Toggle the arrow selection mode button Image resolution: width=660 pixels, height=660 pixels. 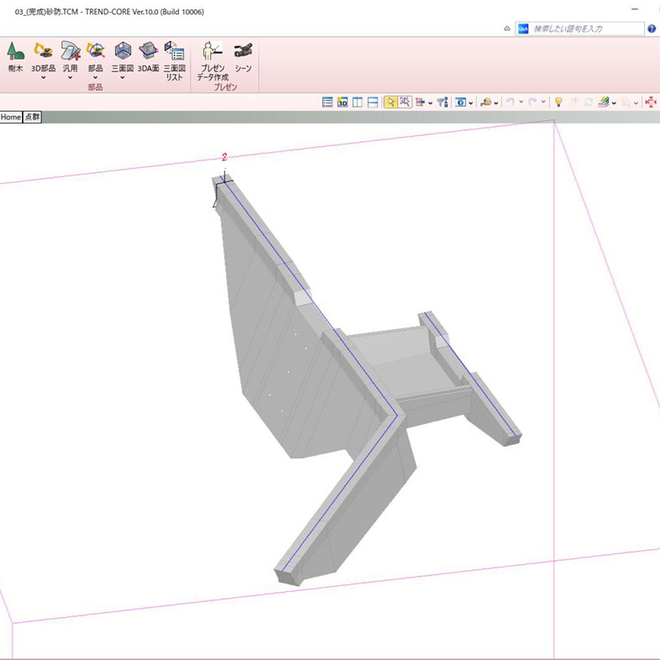[x=390, y=102]
